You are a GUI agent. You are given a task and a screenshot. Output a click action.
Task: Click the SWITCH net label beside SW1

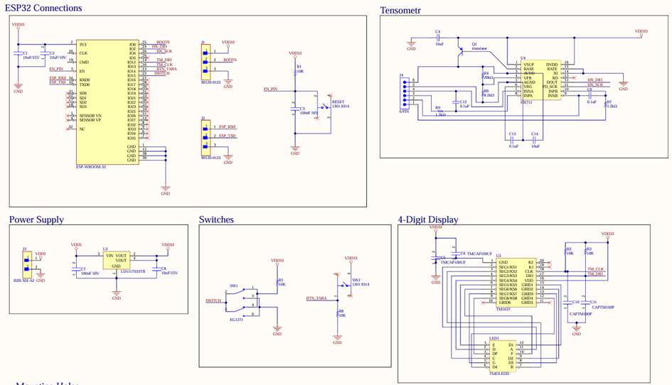tap(213, 300)
